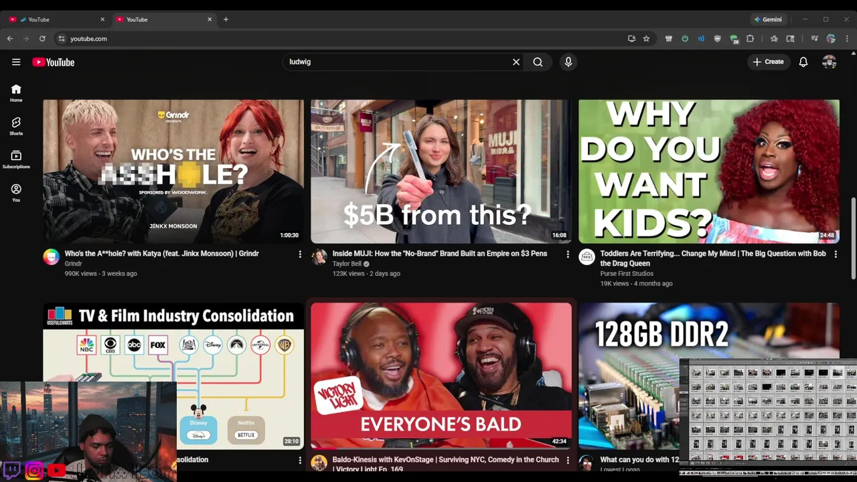Viewport: 857px width, 482px height.
Task: Open Taylor Bell channel avatar
Action: 319,256
